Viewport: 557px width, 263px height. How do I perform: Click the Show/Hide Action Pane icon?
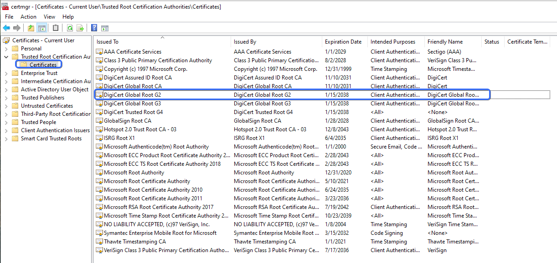coord(104,28)
